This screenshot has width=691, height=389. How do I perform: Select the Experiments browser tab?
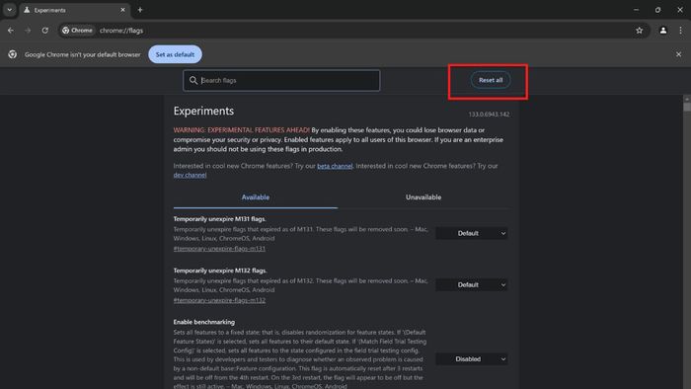pyautogui.click(x=74, y=10)
